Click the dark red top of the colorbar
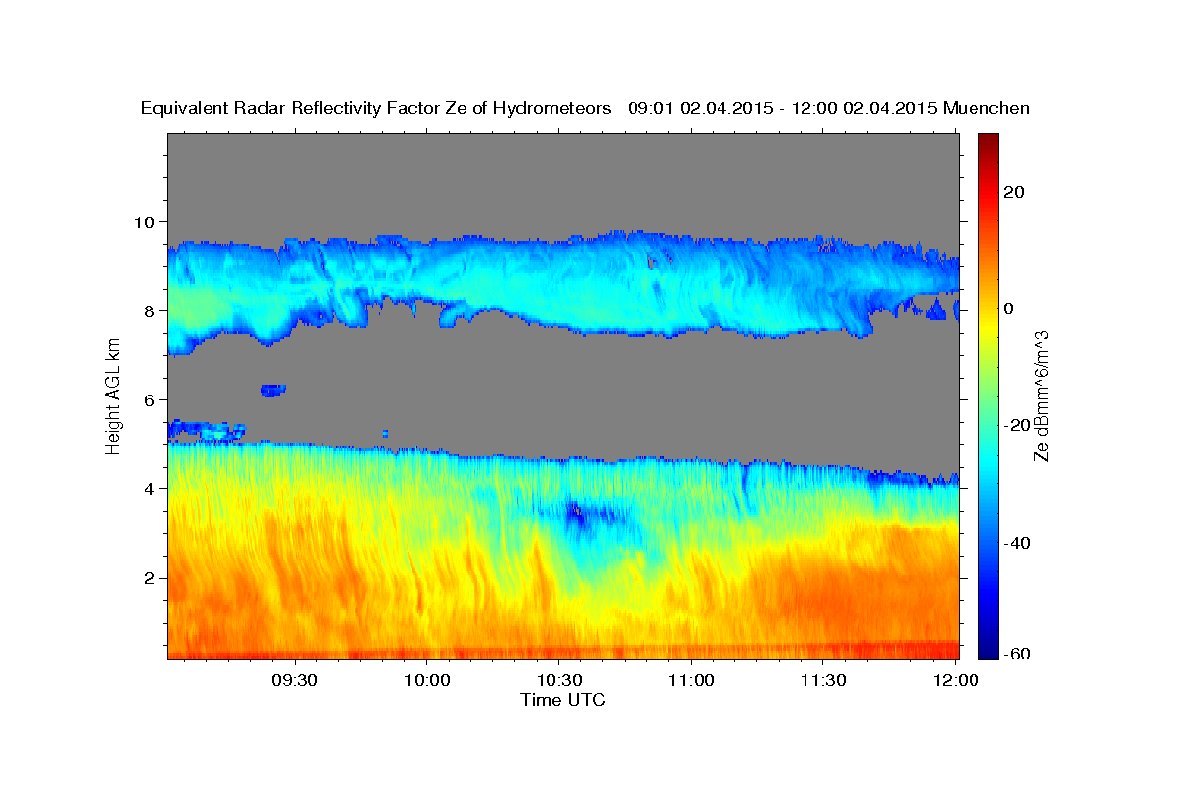 click(x=987, y=142)
